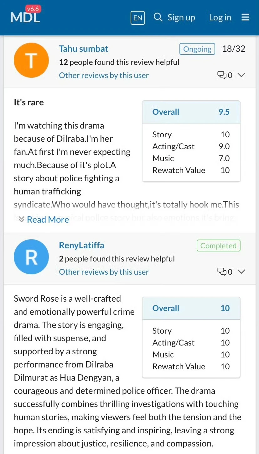The height and width of the screenshot is (454, 259).
Task: Open the hamburger menu icon
Action: (246, 17)
